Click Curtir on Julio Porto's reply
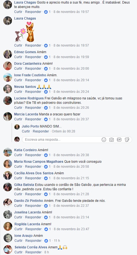This screenshot has height=255, width=137. (26, 131)
